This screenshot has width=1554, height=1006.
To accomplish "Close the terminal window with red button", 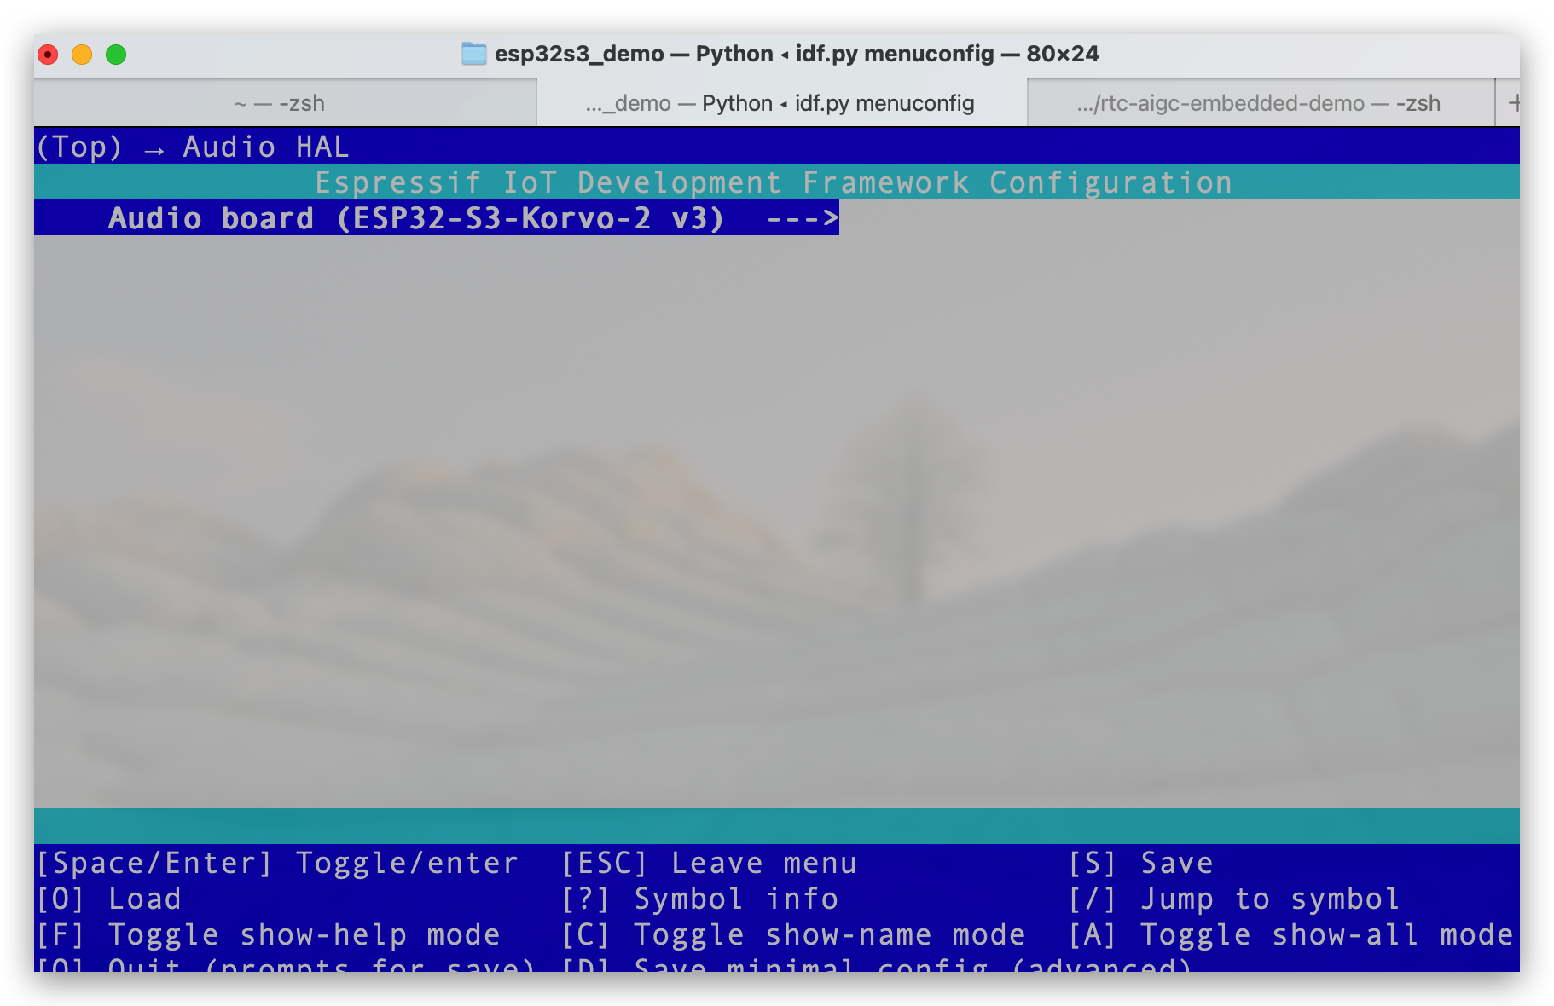I will coord(49,55).
